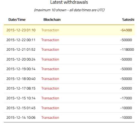
Task: Click the maximum 10 shown UTC note
Action: [69, 10]
